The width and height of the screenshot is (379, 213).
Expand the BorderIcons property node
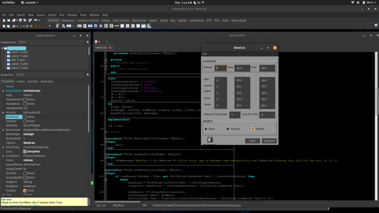3,130
